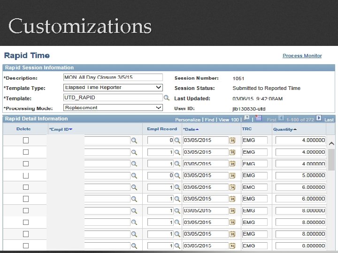338x253 pixels.
Task: Open Empl Record lookup in third detail row
Action: (x=177, y=164)
